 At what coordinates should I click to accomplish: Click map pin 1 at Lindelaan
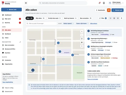[x=33, y=70]
